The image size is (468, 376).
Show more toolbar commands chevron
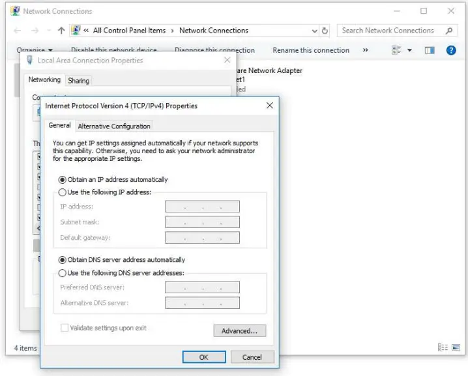365,50
